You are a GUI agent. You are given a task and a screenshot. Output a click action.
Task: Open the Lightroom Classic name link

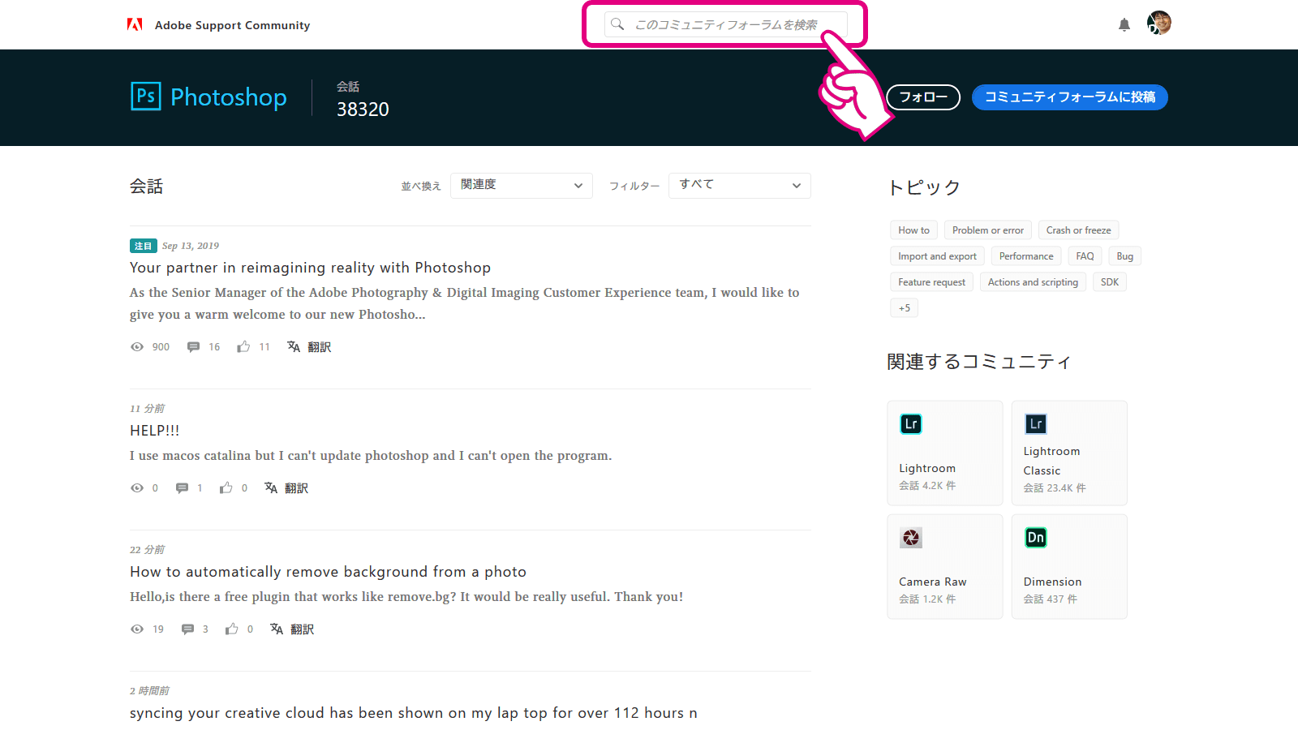[1051, 461]
